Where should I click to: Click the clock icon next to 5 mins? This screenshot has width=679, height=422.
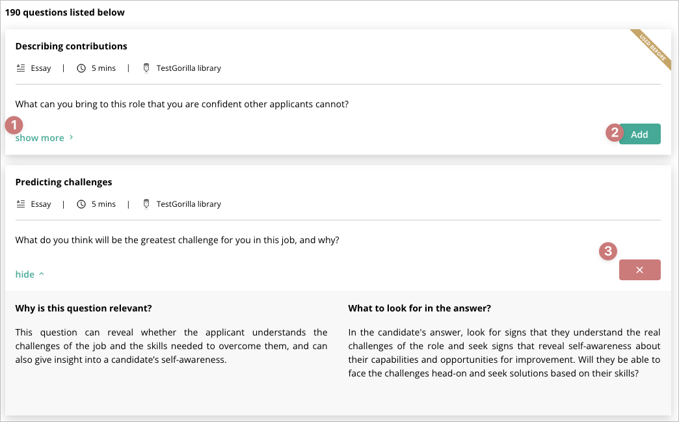point(81,68)
